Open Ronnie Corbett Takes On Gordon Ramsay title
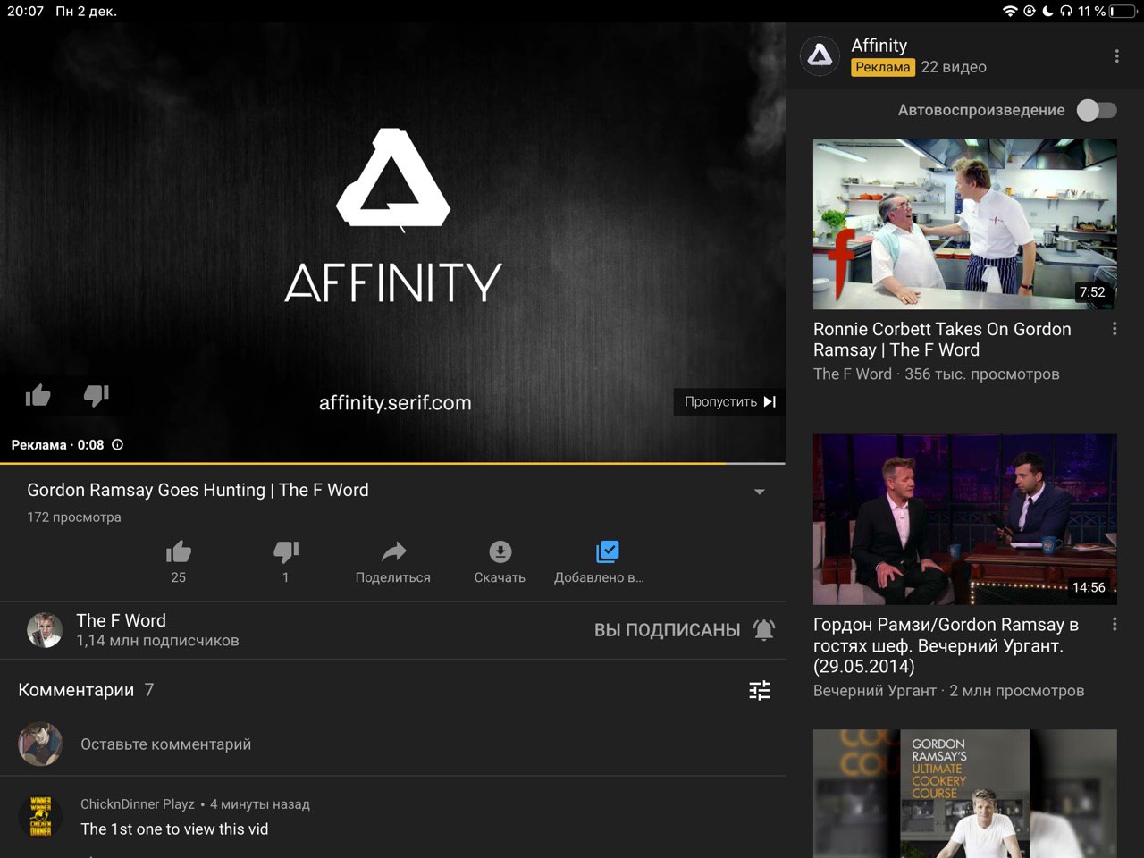Screen dimensions: 1144x858 click(942, 340)
